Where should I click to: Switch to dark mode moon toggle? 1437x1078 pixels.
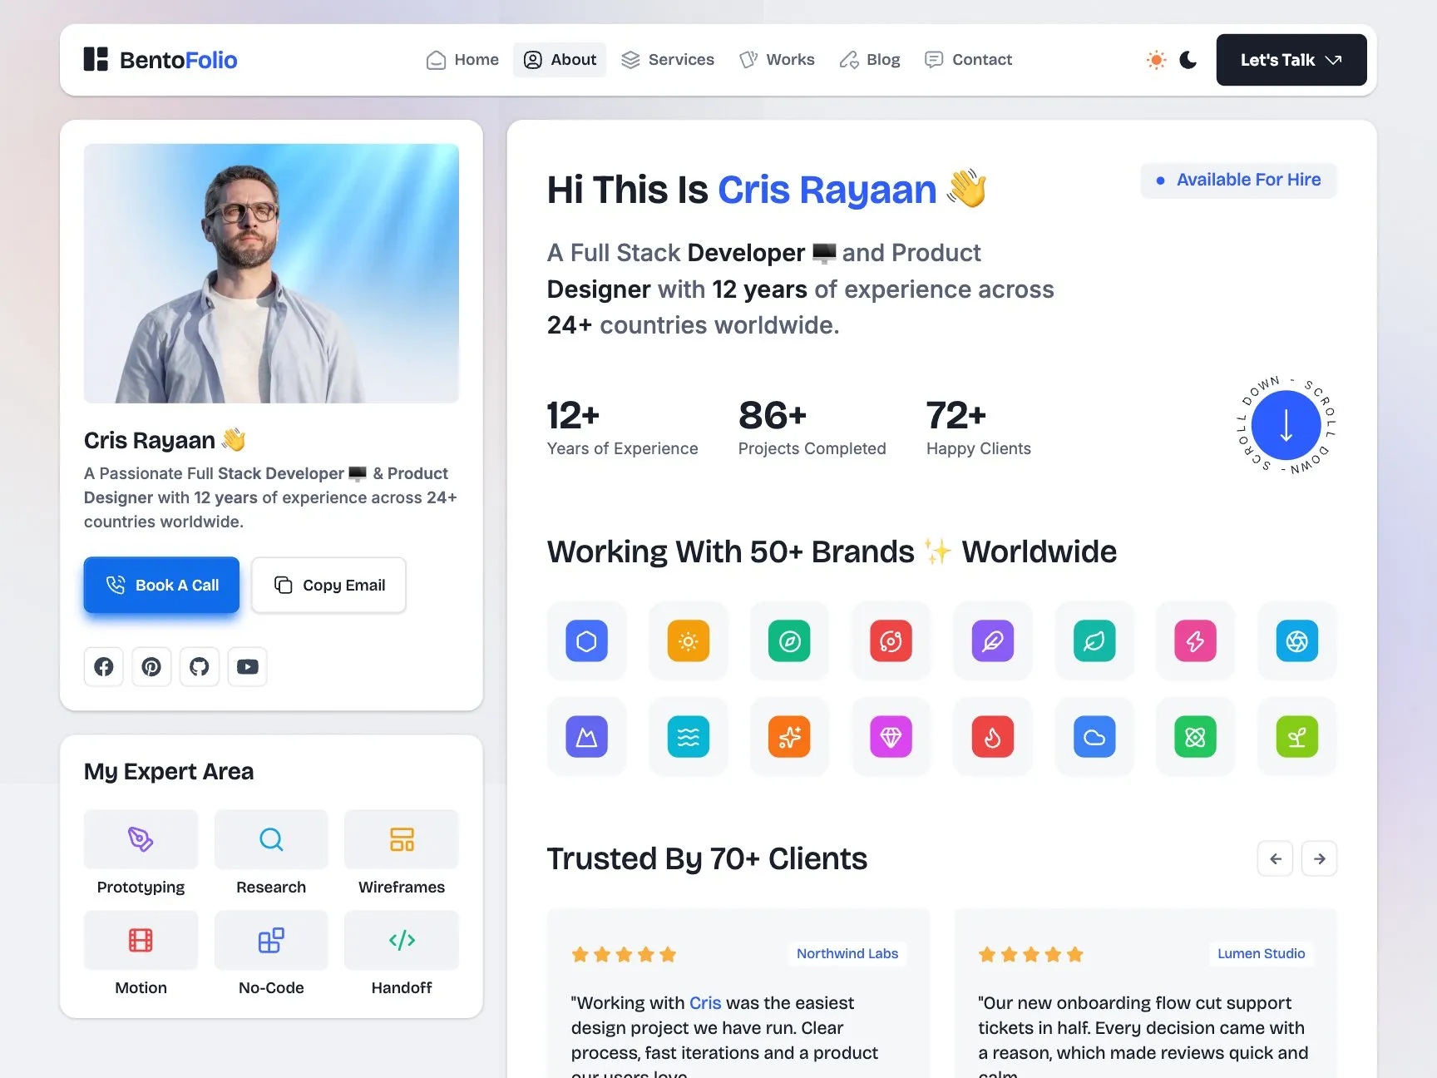(x=1188, y=60)
